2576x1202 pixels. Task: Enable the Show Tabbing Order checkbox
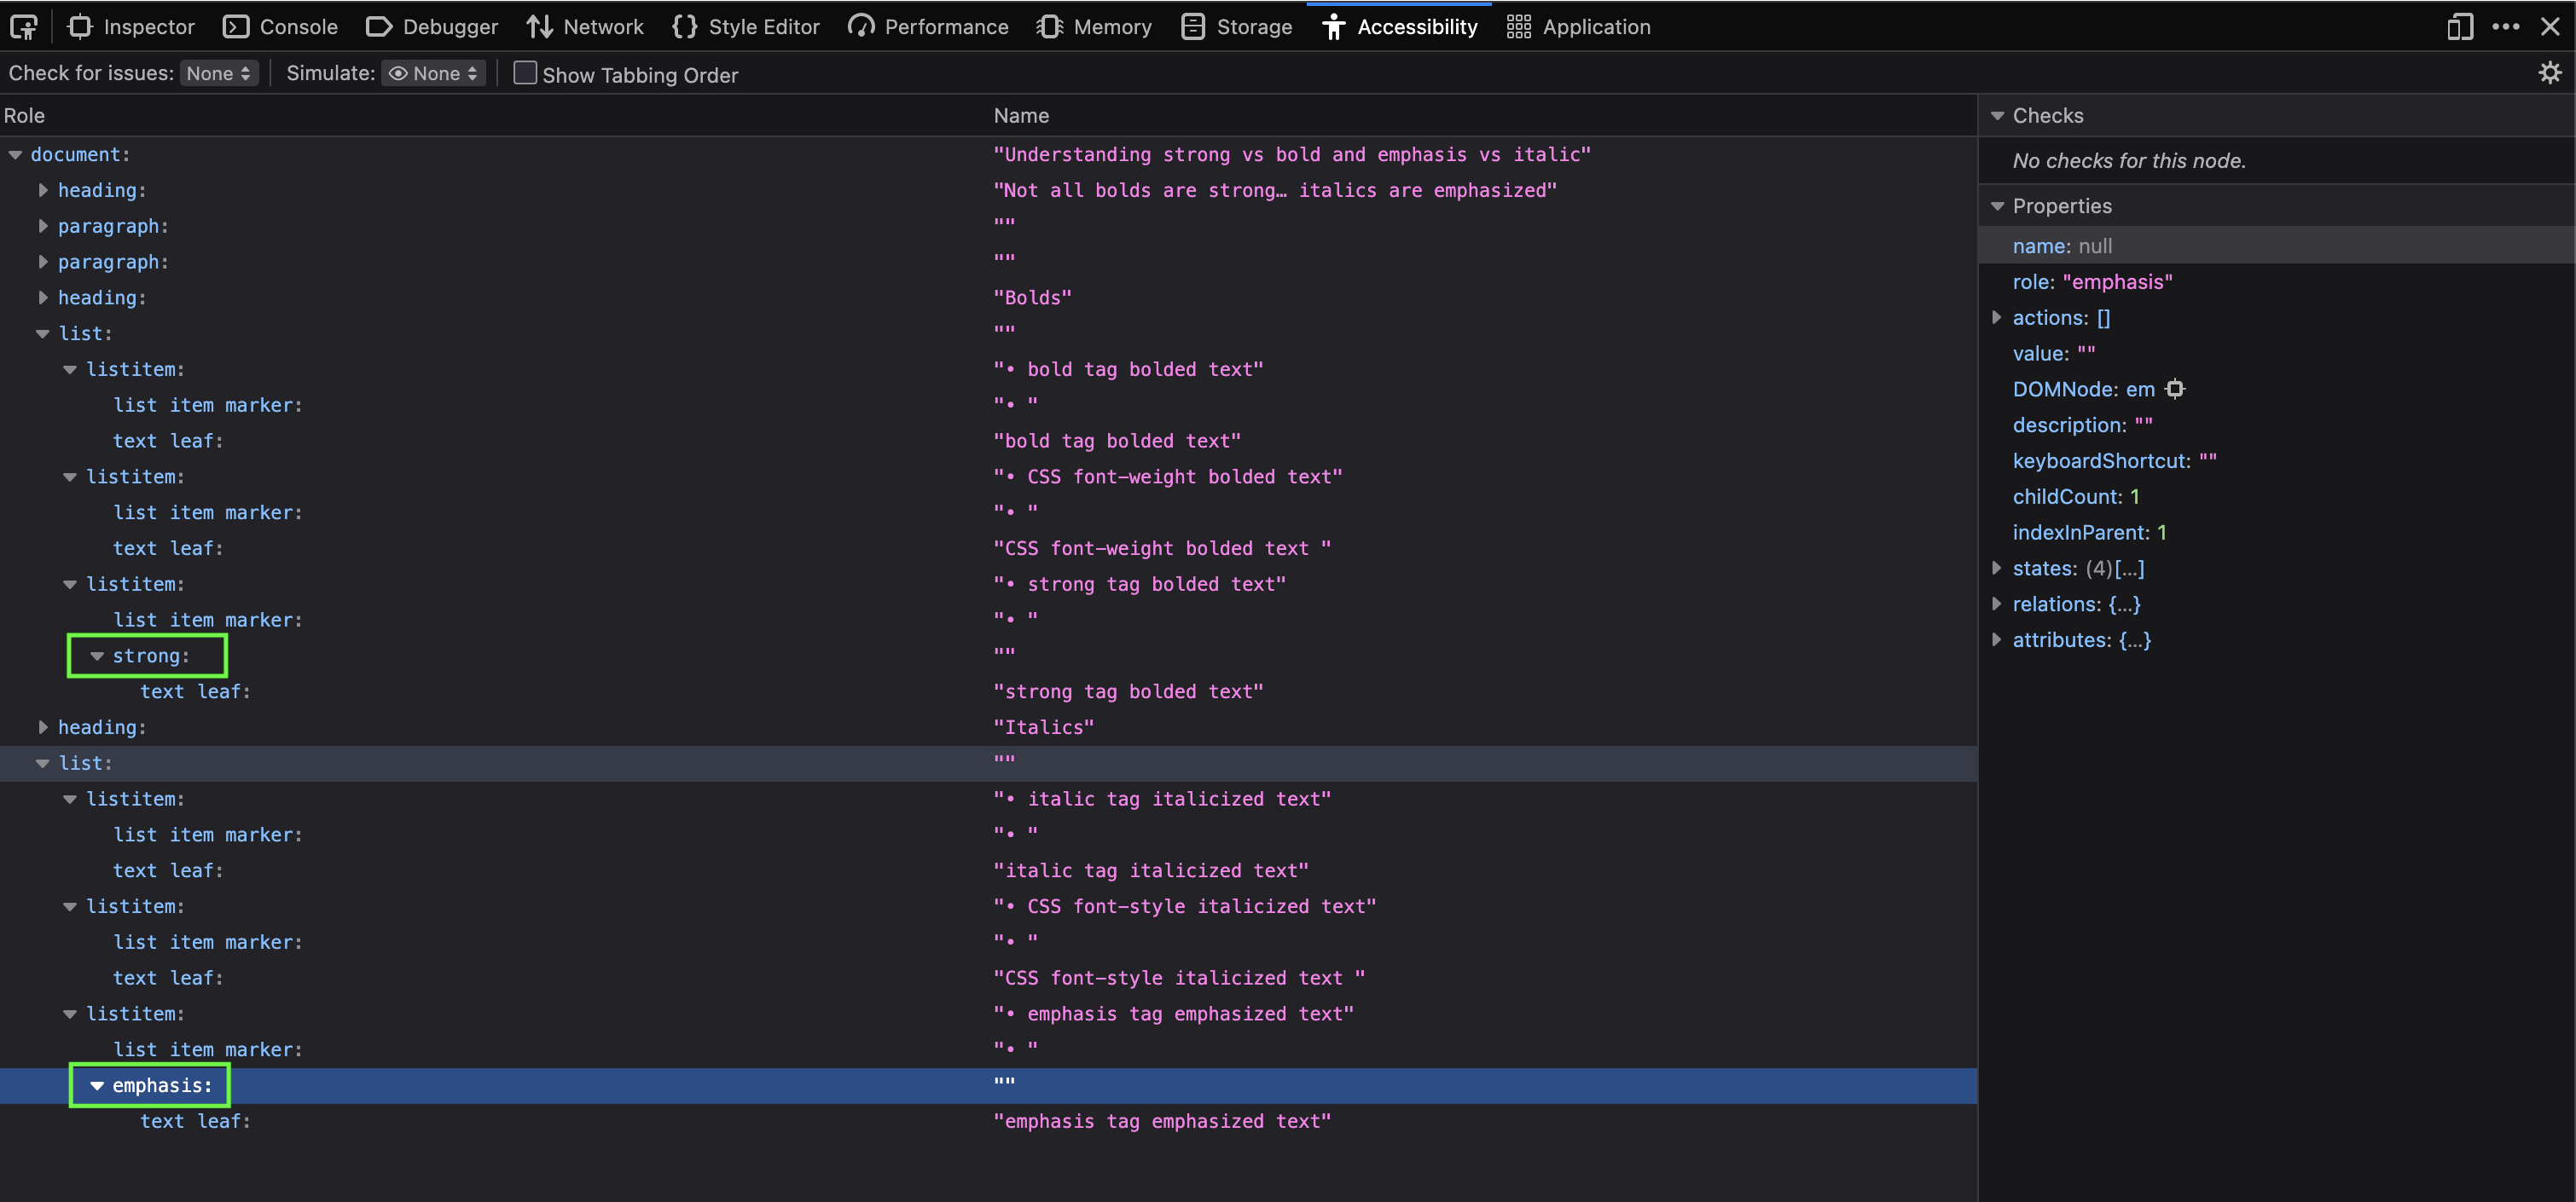click(x=525, y=73)
